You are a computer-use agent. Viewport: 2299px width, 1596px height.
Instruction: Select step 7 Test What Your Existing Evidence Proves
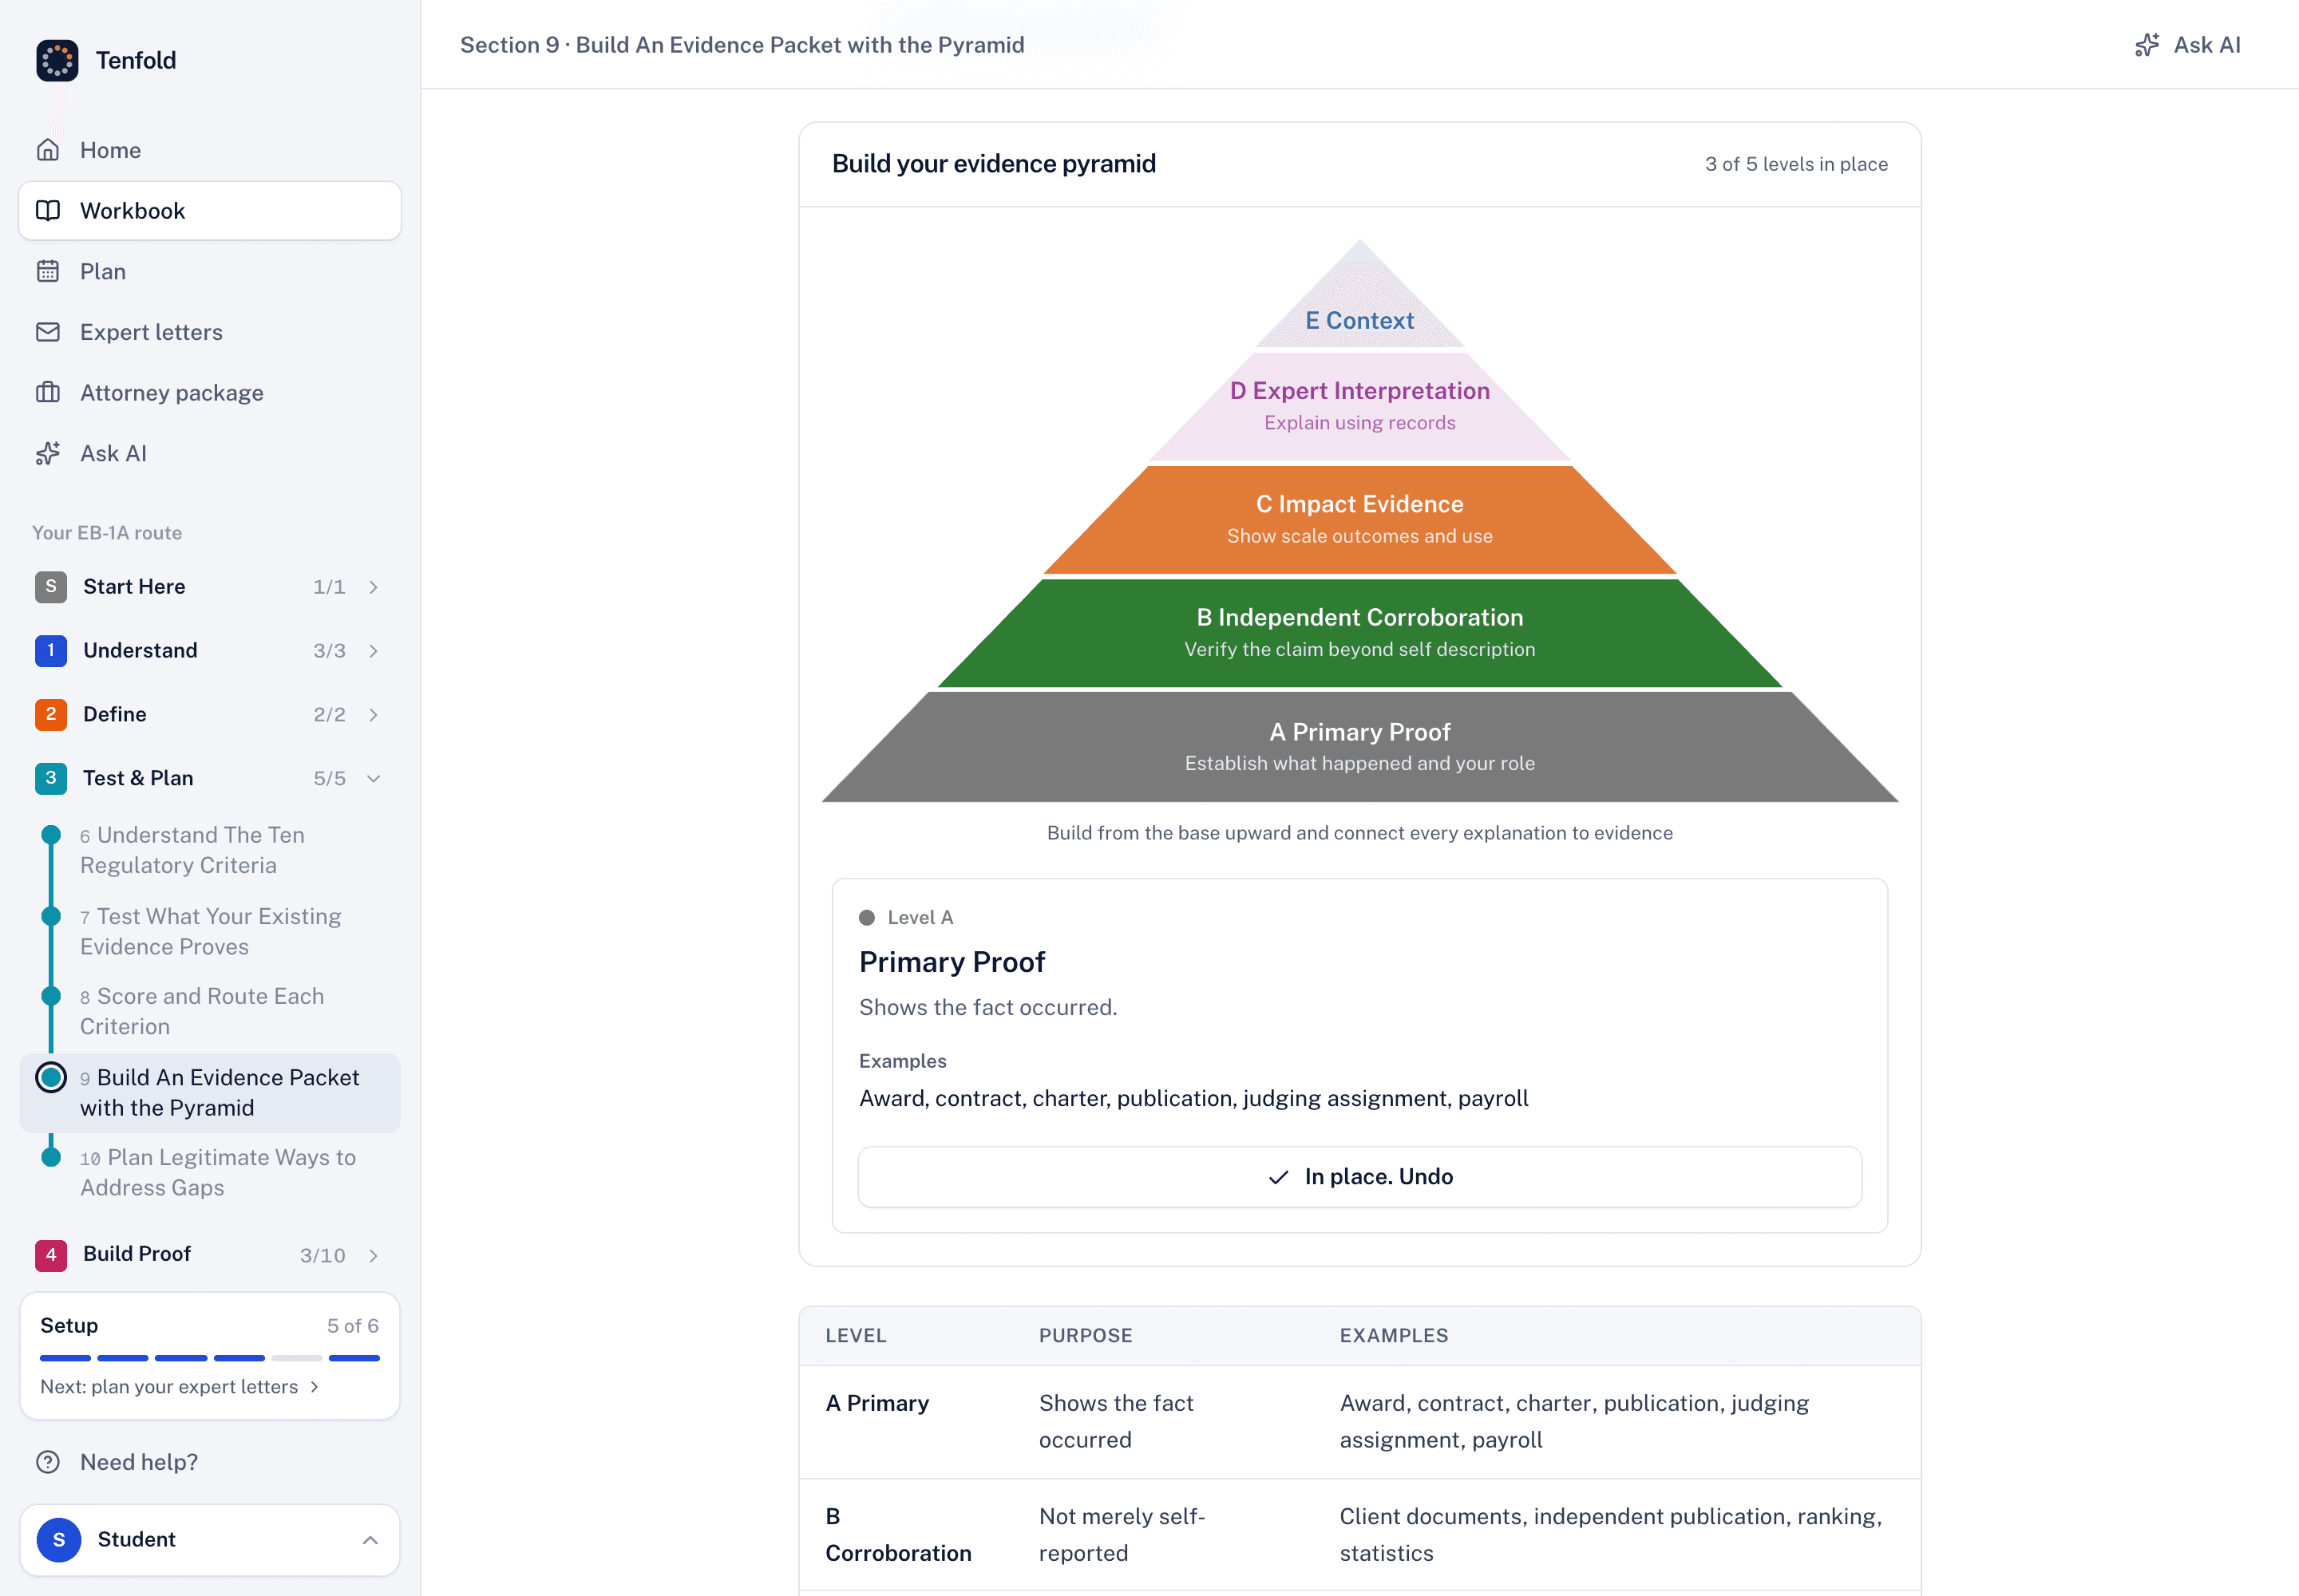[210, 931]
